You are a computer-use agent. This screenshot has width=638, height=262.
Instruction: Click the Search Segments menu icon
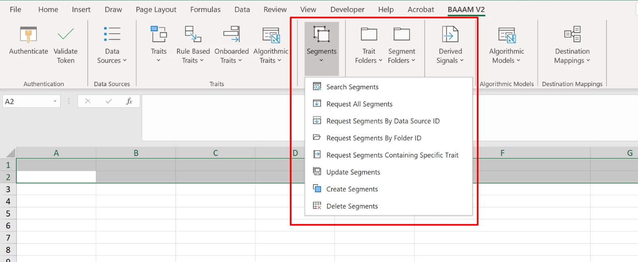pyautogui.click(x=317, y=87)
